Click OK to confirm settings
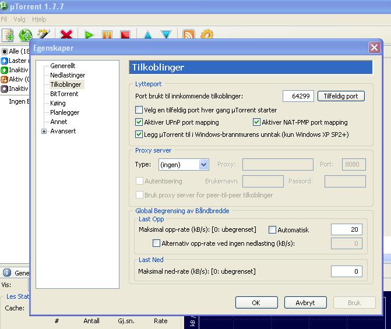 (x=256, y=303)
